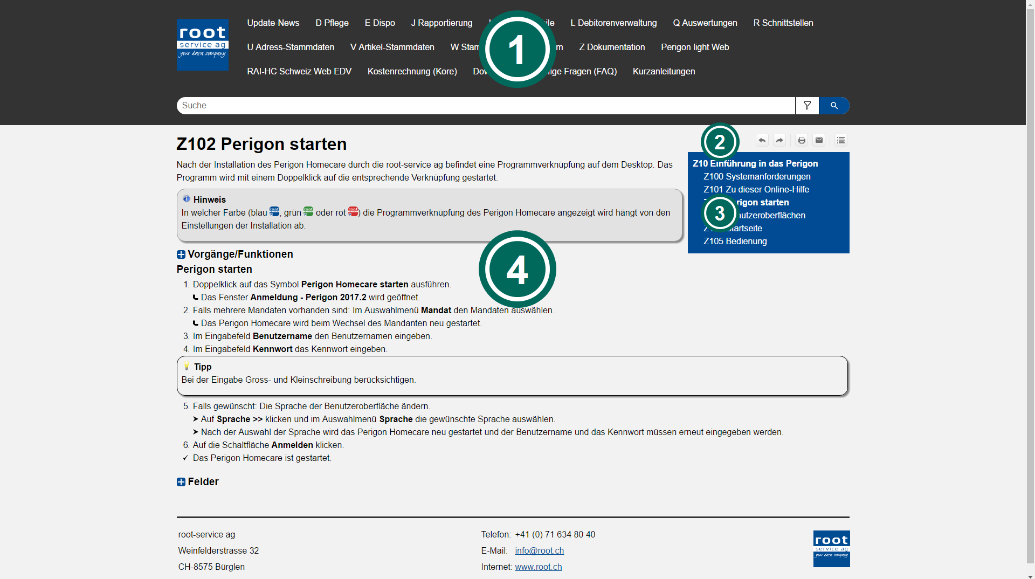Open Q Auswertungen menu
The height and width of the screenshot is (579, 1035).
click(x=705, y=23)
